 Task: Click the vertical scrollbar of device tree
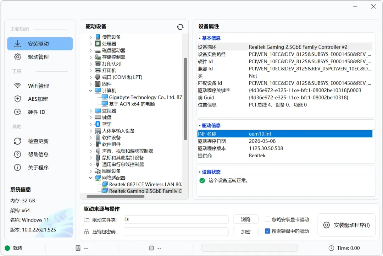click(x=185, y=99)
